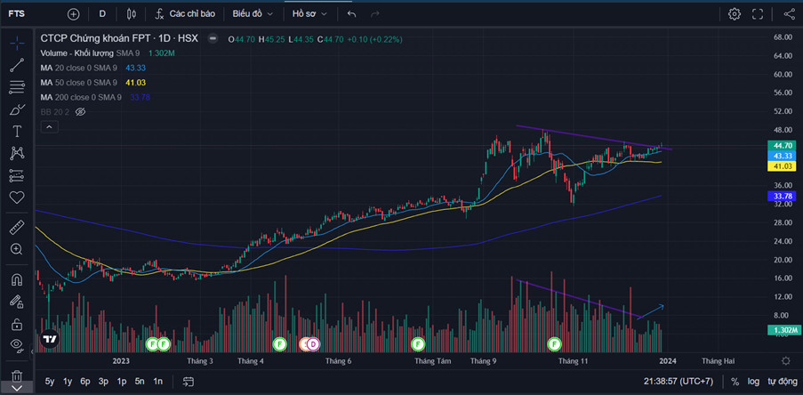Select the trend line drawing tool

(16, 64)
